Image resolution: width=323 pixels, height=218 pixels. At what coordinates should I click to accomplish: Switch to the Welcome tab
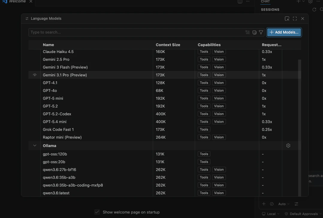17,1
